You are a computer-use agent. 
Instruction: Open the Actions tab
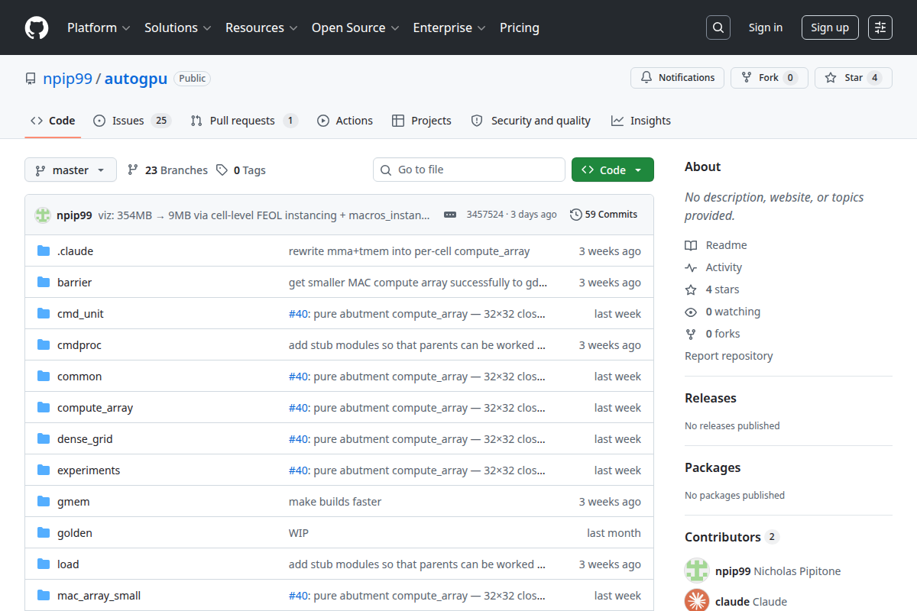click(345, 121)
